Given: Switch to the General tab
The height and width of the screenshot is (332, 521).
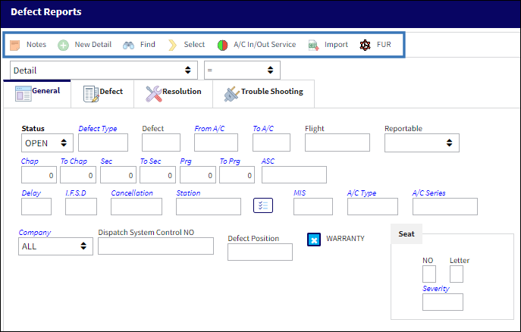Looking at the screenshot, I should click(37, 93).
